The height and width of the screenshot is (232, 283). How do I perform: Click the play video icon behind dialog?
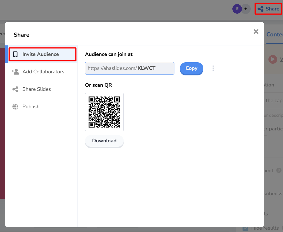pyautogui.click(x=273, y=59)
